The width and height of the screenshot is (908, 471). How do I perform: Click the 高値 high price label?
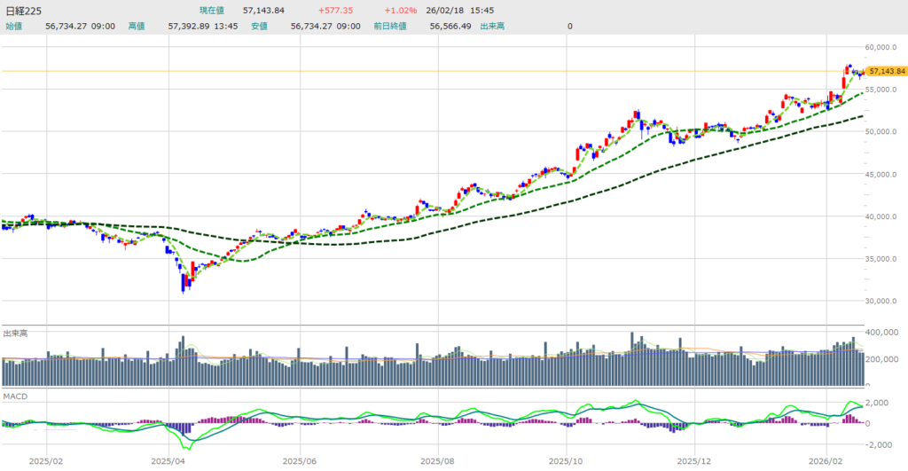coord(136,26)
